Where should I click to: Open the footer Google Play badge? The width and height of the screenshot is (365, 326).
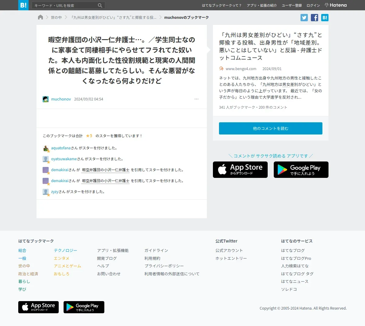coord(84,307)
